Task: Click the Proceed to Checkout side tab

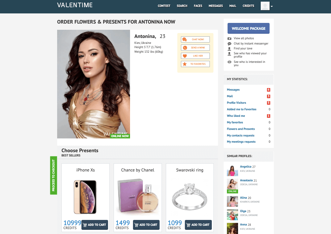Action: point(54,175)
